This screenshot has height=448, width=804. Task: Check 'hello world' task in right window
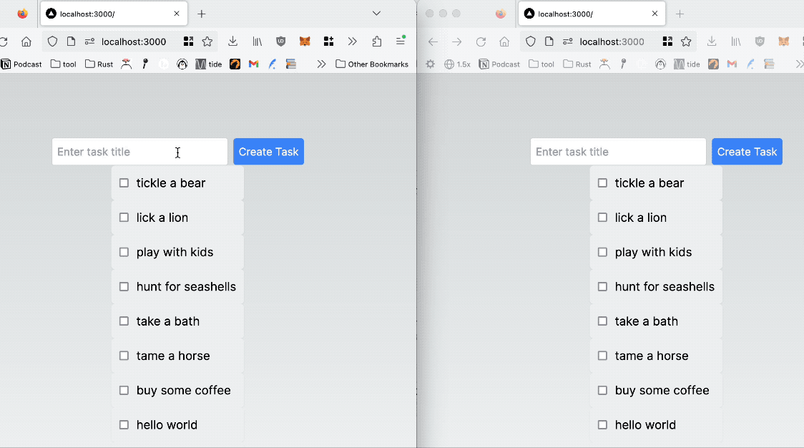[x=602, y=425]
